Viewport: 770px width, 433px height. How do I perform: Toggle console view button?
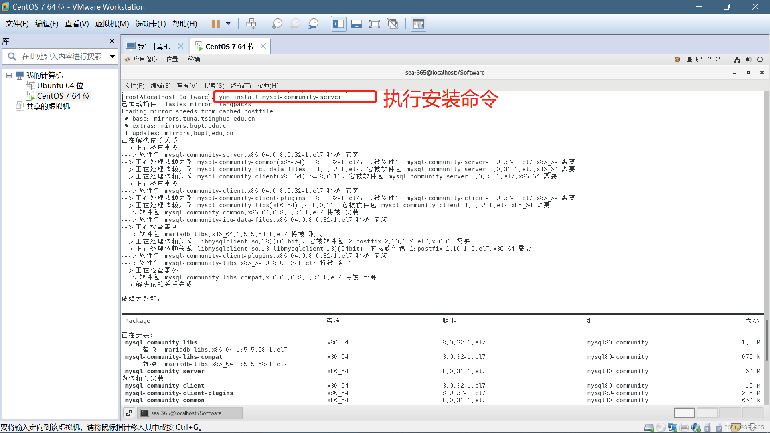(x=418, y=24)
